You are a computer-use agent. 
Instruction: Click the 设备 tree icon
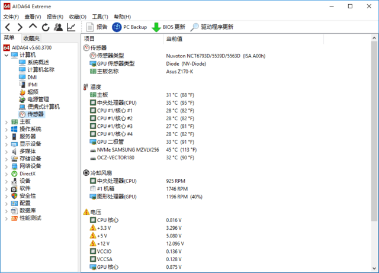pos(14,181)
